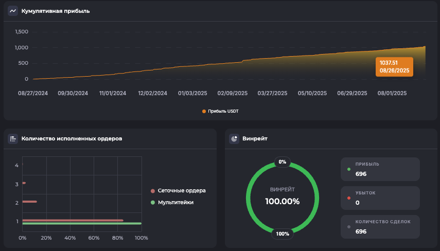Click the red dot in the УБЫТОК card
This screenshot has width=440, height=251.
pos(349,198)
